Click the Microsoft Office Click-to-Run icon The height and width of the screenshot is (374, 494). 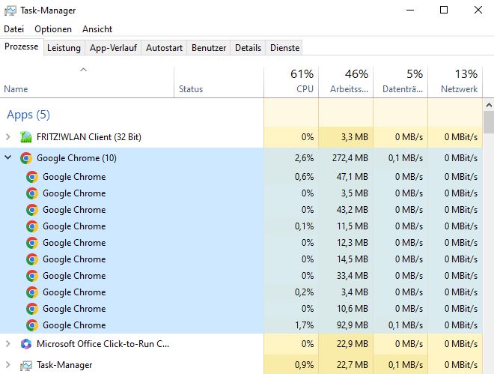pos(26,344)
